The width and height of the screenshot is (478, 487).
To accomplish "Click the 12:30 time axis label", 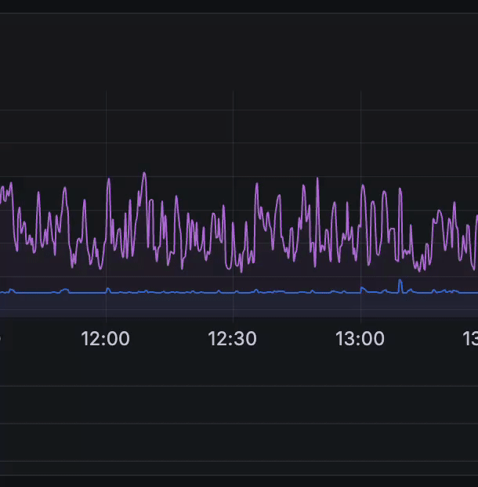I will pyautogui.click(x=233, y=338).
